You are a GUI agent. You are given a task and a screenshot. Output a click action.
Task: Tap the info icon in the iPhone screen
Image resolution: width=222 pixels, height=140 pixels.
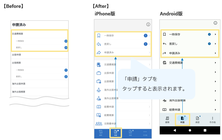(x=148, y=25)
